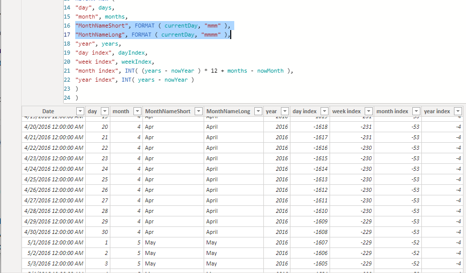Screen dimensions: 466x273
Task: Open the year column filter dropdown
Action: 285,111
